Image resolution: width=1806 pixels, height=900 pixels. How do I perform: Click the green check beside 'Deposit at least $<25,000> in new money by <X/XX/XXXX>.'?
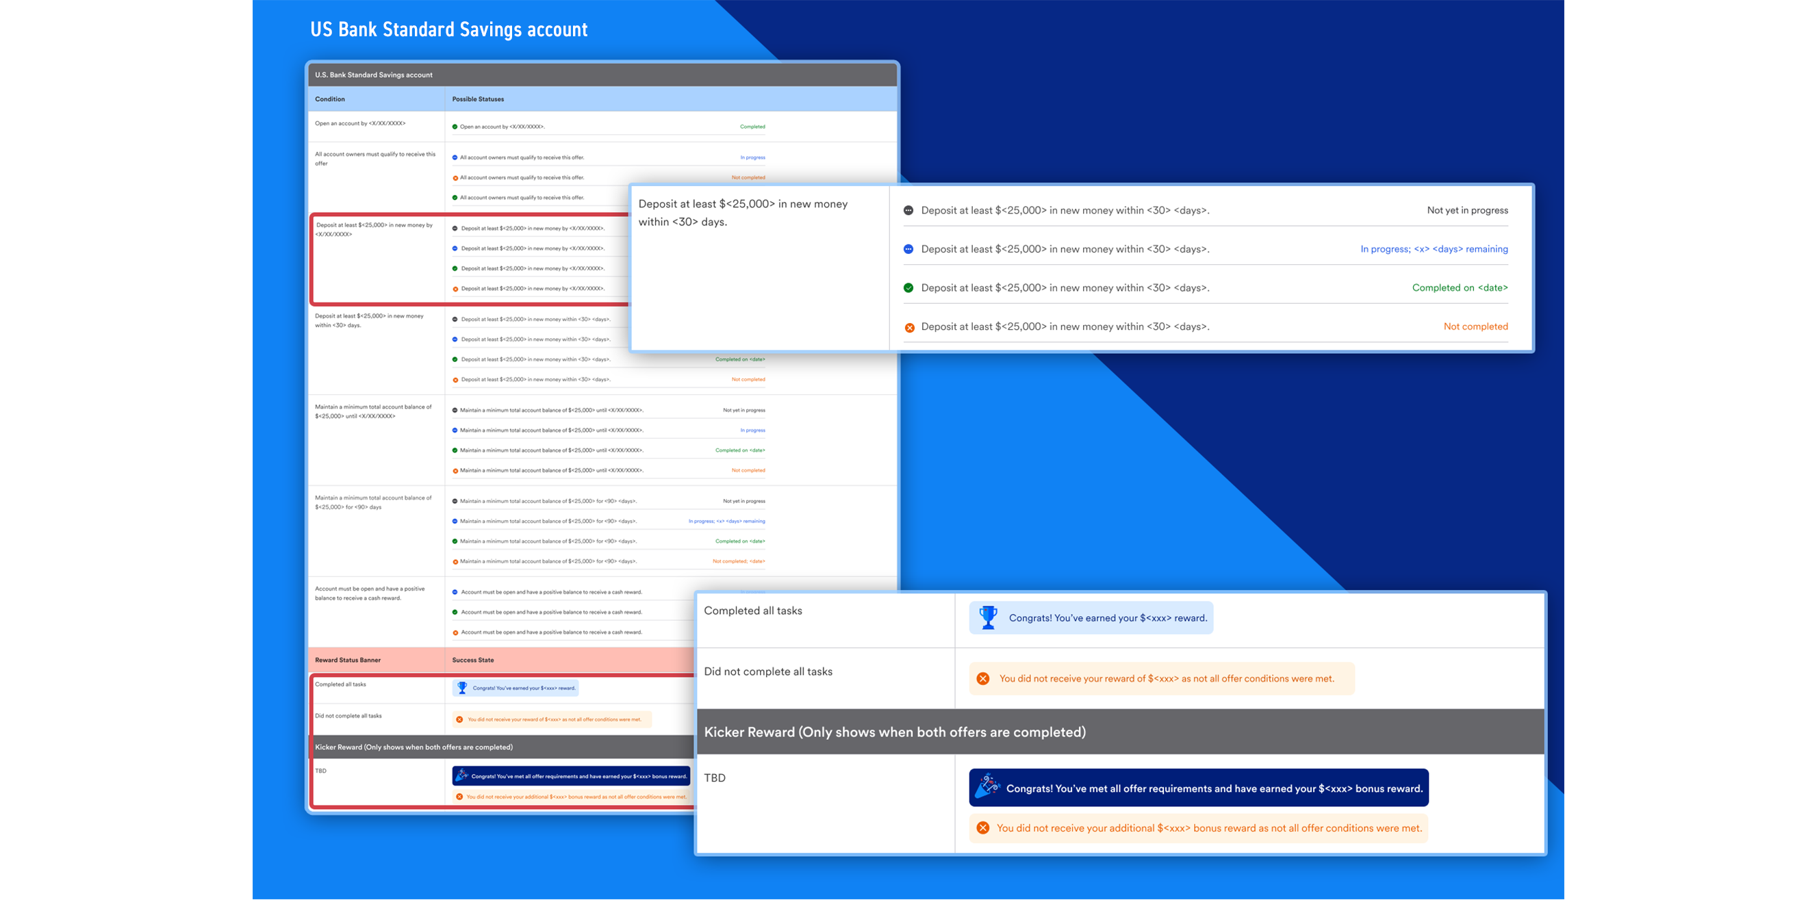[455, 268]
